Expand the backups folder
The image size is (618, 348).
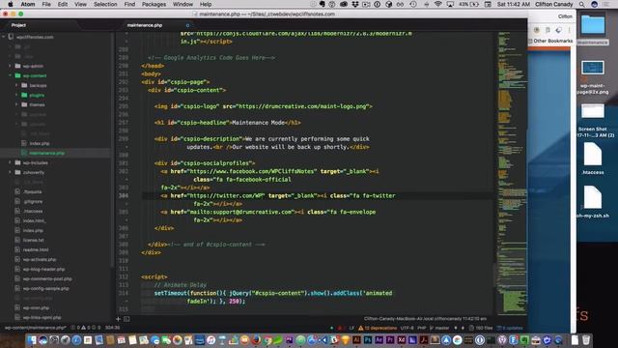pos(16,85)
